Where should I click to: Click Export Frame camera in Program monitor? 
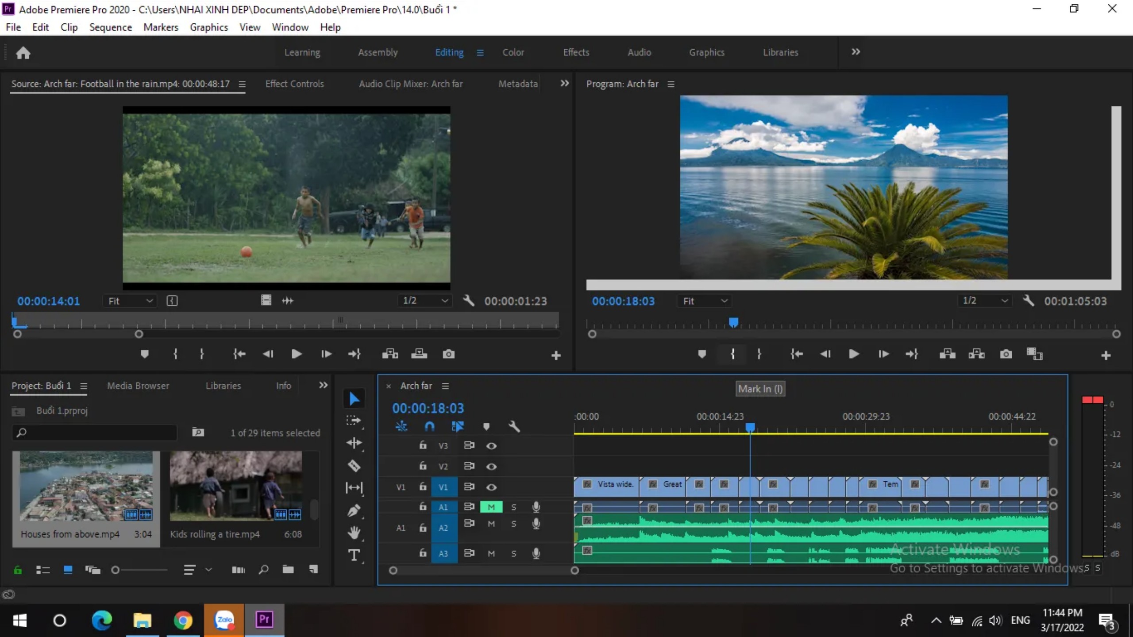[x=1006, y=354]
